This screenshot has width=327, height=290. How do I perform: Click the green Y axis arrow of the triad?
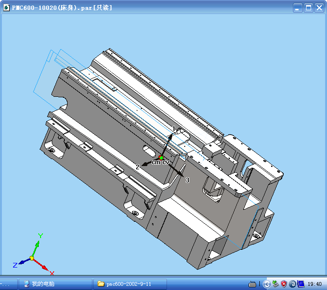coord(36,248)
